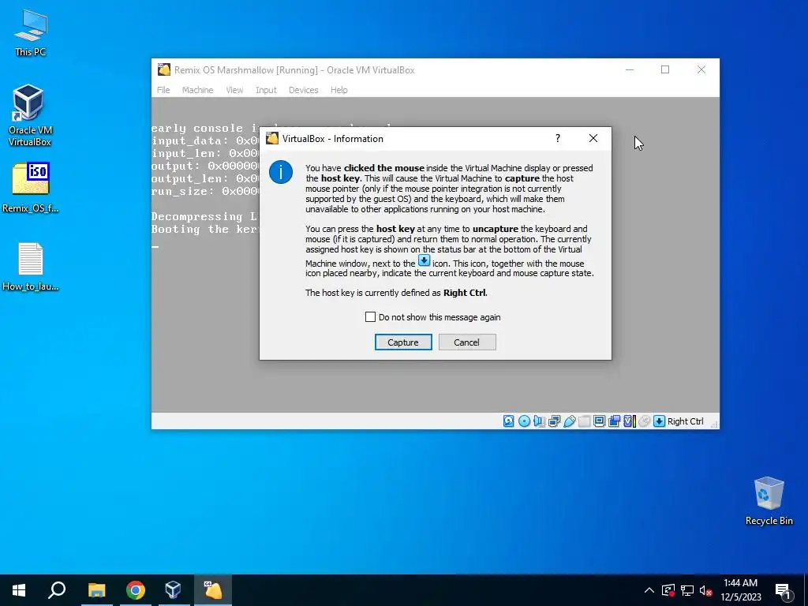Open the Input menu
Image resolution: width=808 pixels, height=606 pixels.
click(x=266, y=90)
